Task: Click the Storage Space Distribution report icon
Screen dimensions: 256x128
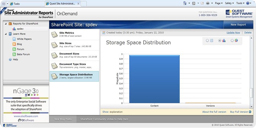Action: (54, 76)
